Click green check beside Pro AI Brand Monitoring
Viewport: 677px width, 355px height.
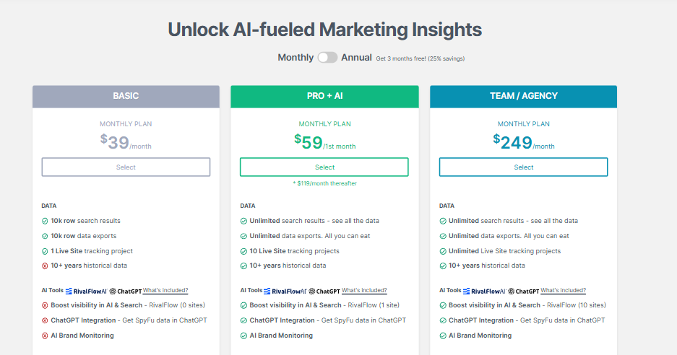point(243,336)
